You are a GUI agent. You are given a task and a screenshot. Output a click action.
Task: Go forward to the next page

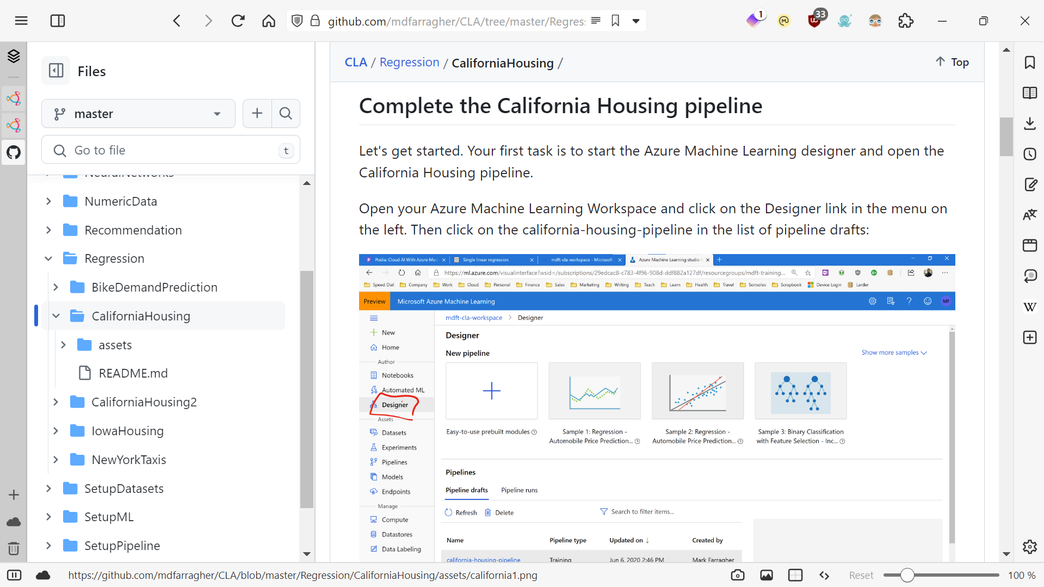(208, 21)
